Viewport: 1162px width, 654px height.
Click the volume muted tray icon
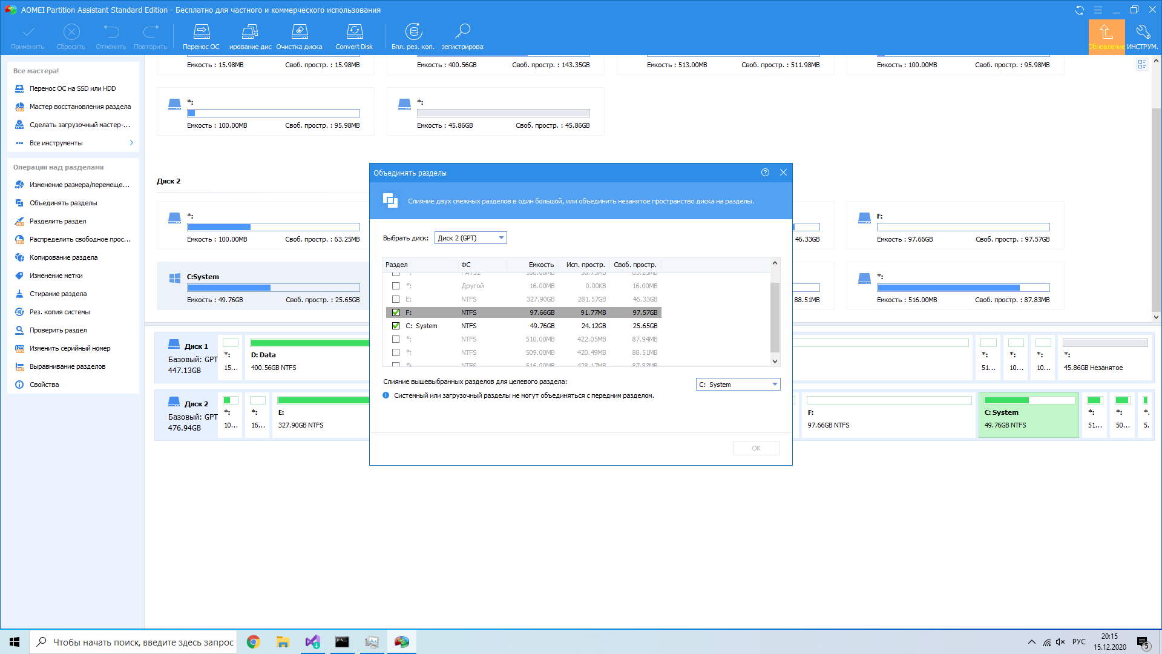1060,642
